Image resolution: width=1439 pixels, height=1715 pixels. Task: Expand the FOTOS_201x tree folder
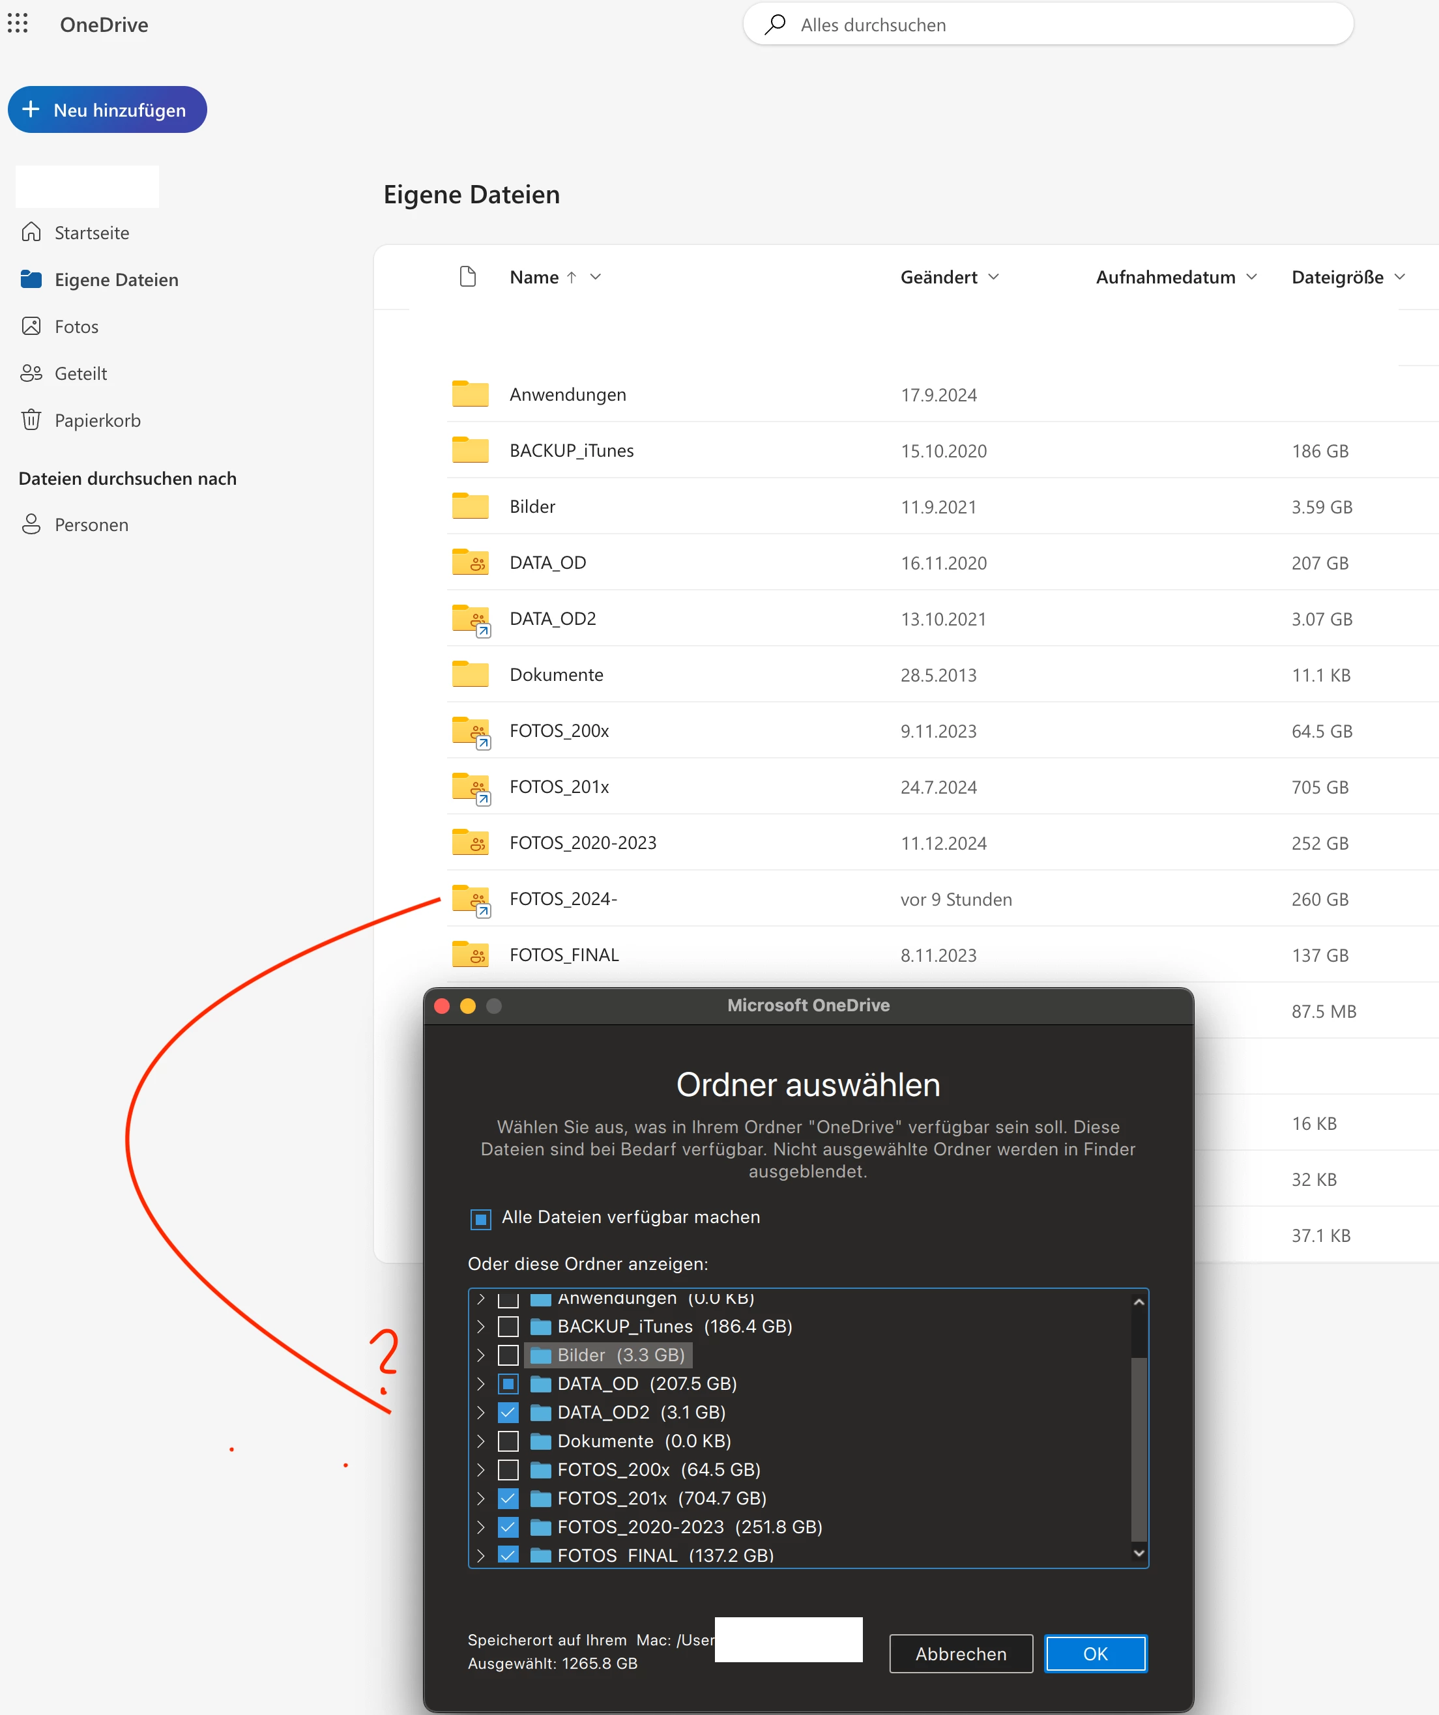coord(481,1499)
